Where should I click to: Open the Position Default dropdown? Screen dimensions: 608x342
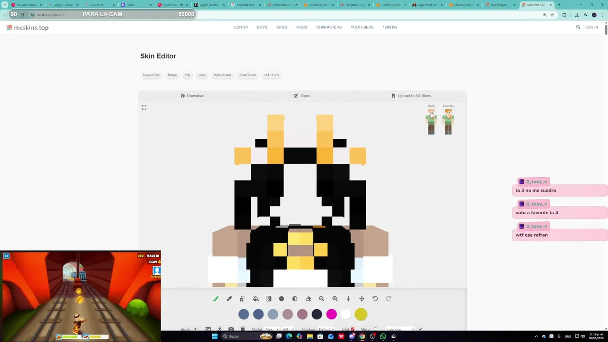point(327,329)
